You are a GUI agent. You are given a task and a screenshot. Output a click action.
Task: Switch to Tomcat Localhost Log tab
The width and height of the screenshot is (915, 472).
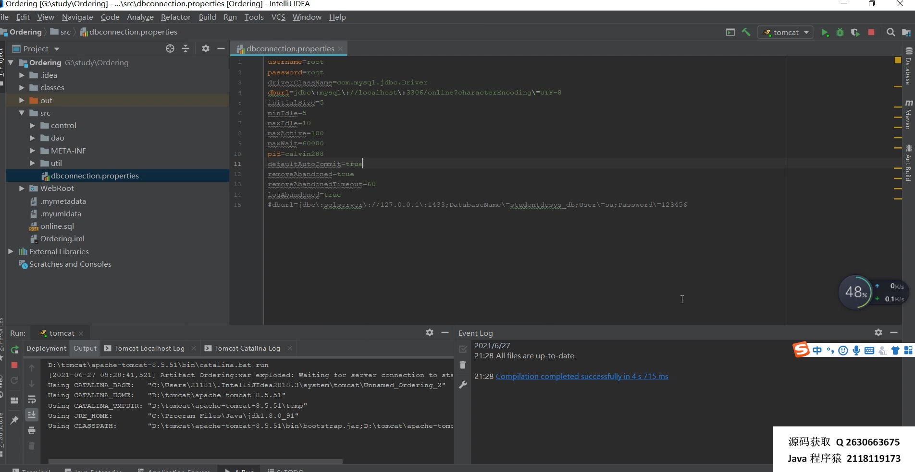[149, 348]
